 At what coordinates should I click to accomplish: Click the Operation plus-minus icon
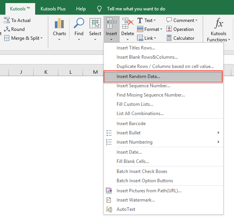169,29
